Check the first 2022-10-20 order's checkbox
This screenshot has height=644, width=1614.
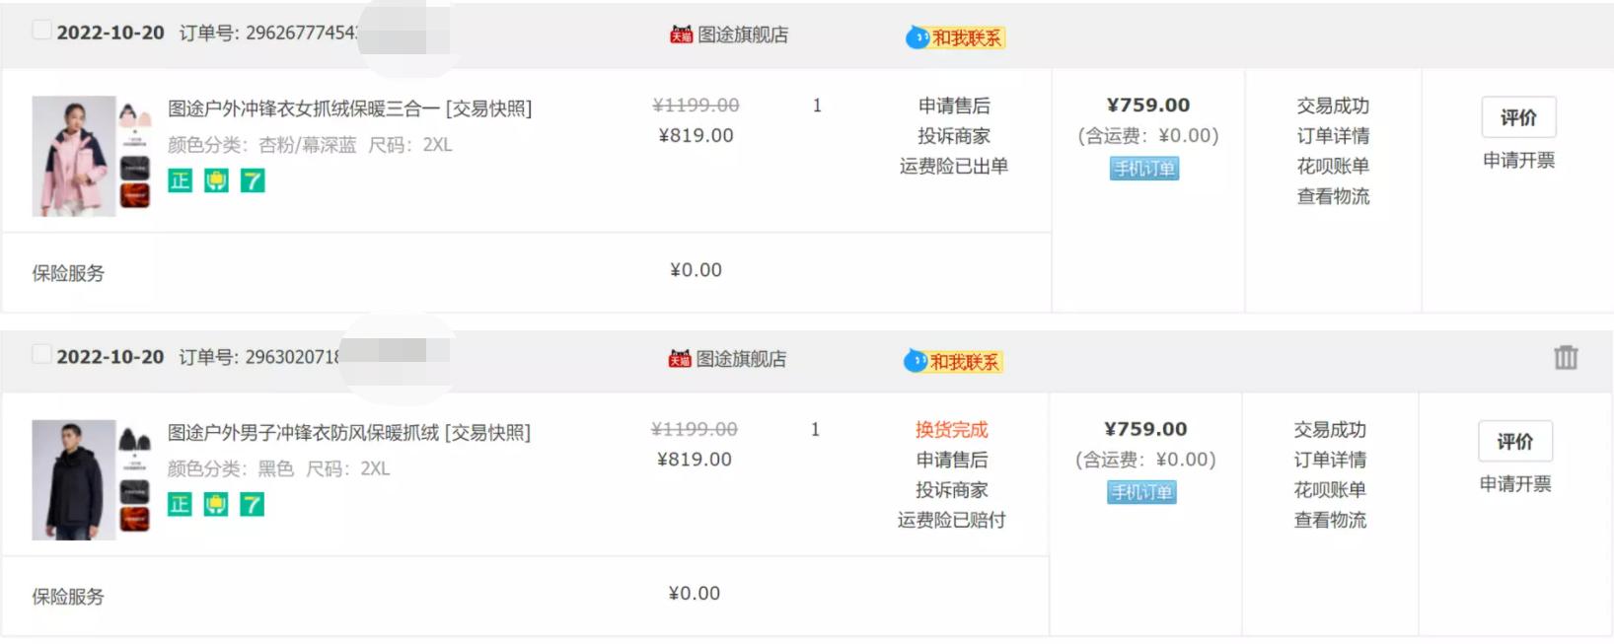tap(40, 30)
